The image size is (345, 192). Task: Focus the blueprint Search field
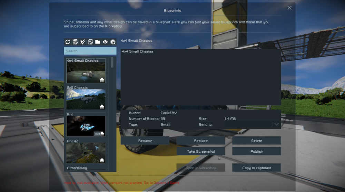point(90,51)
